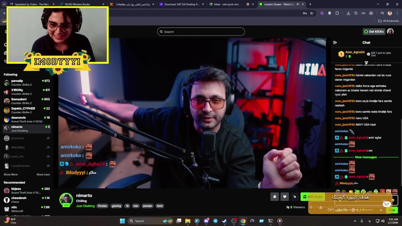Click the nimarto channel avatar with LIVE badge

pyautogui.click(x=66, y=200)
